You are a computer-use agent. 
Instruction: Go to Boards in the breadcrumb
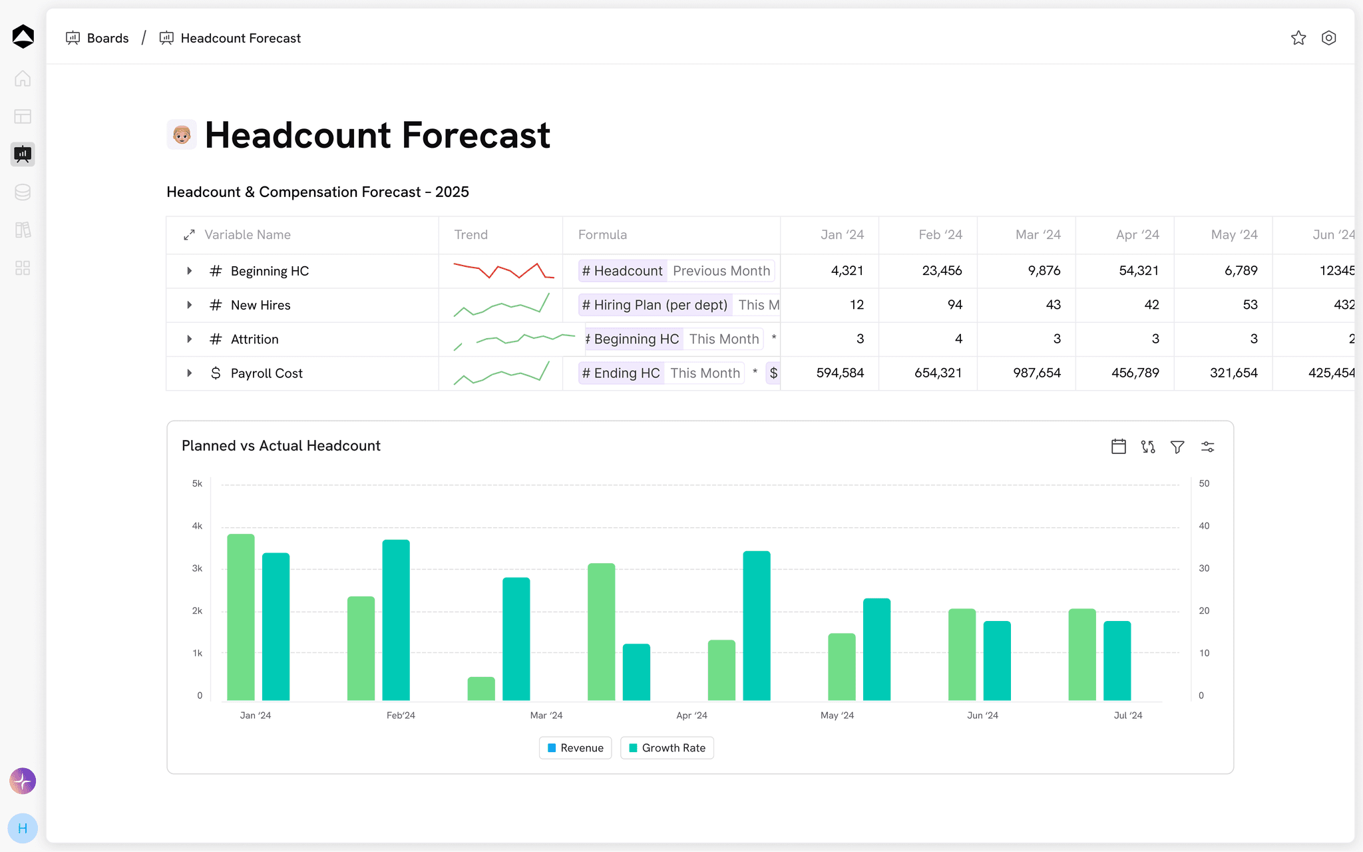pos(97,38)
